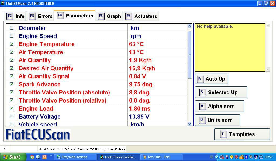
Task: Switch to the Info tab
Action: (x=15, y=16)
